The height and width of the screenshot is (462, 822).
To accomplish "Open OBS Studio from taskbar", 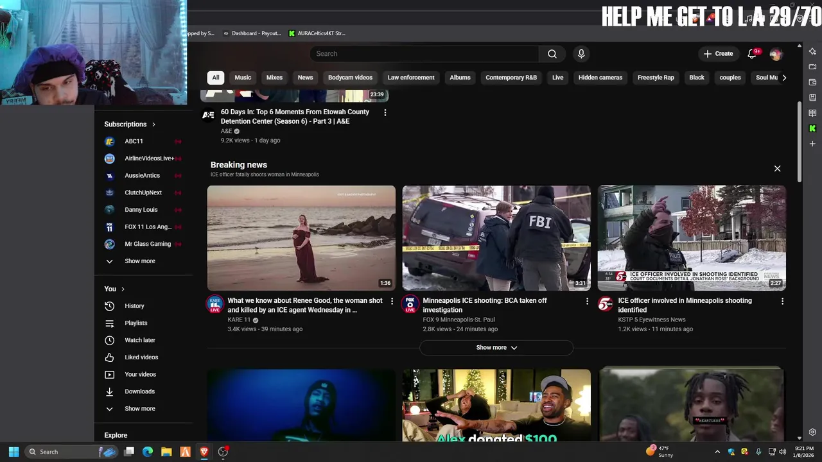I will (223, 452).
